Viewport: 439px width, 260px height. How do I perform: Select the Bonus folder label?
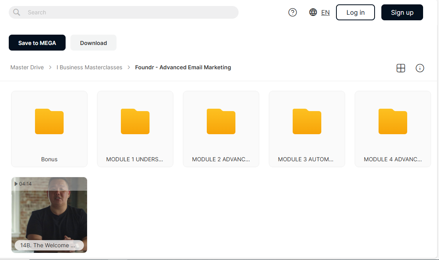click(x=49, y=159)
